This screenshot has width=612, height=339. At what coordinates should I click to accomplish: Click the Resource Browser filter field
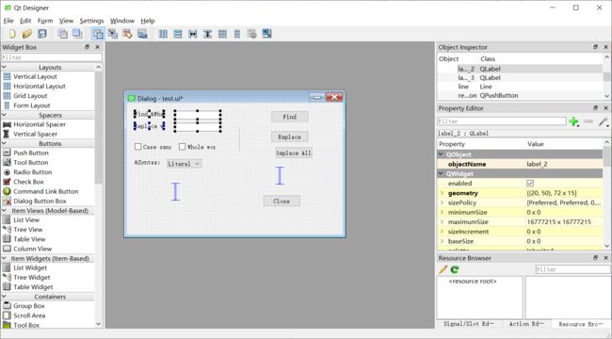(573, 269)
